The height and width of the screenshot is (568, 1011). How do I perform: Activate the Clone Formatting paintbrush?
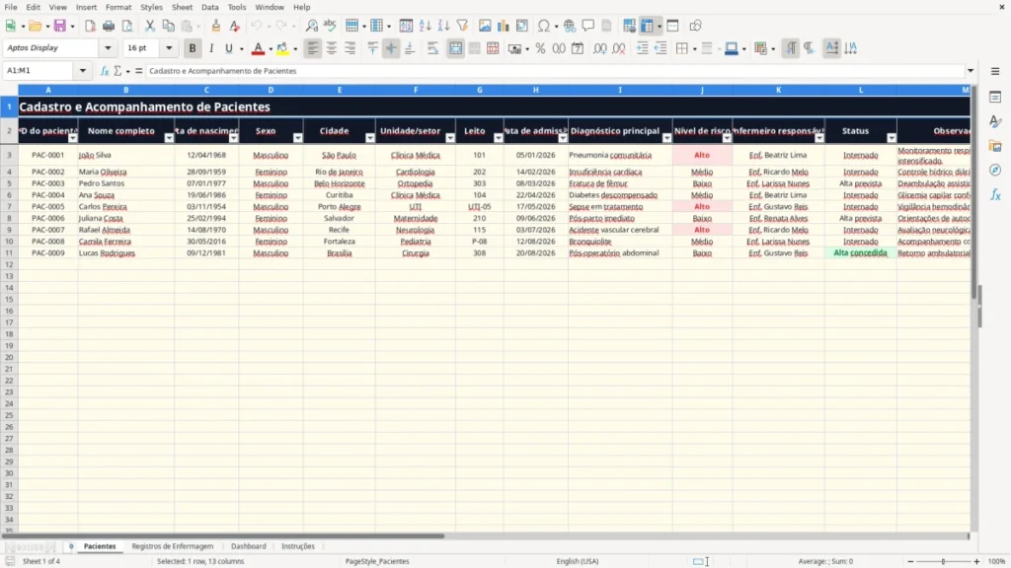click(x=216, y=26)
